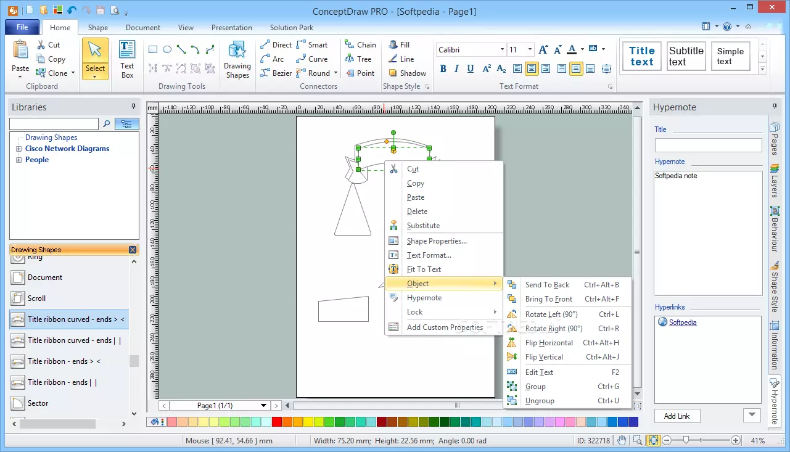Open the Clone dropdown arrow
This screenshot has width=790, height=452.
[x=73, y=73]
